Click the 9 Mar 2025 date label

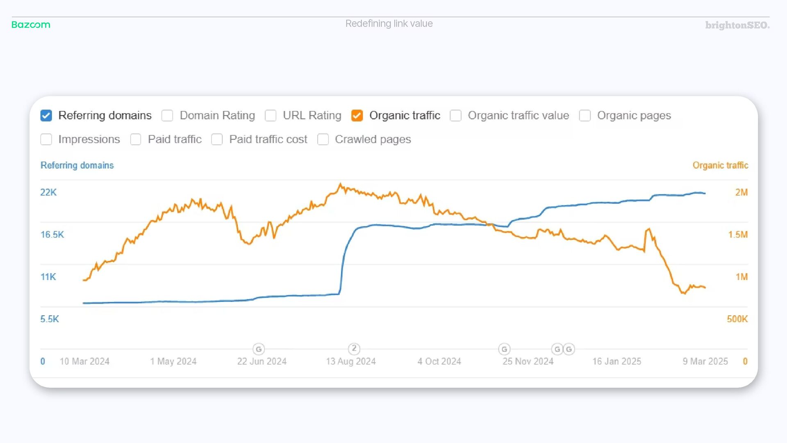(x=705, y=361)
